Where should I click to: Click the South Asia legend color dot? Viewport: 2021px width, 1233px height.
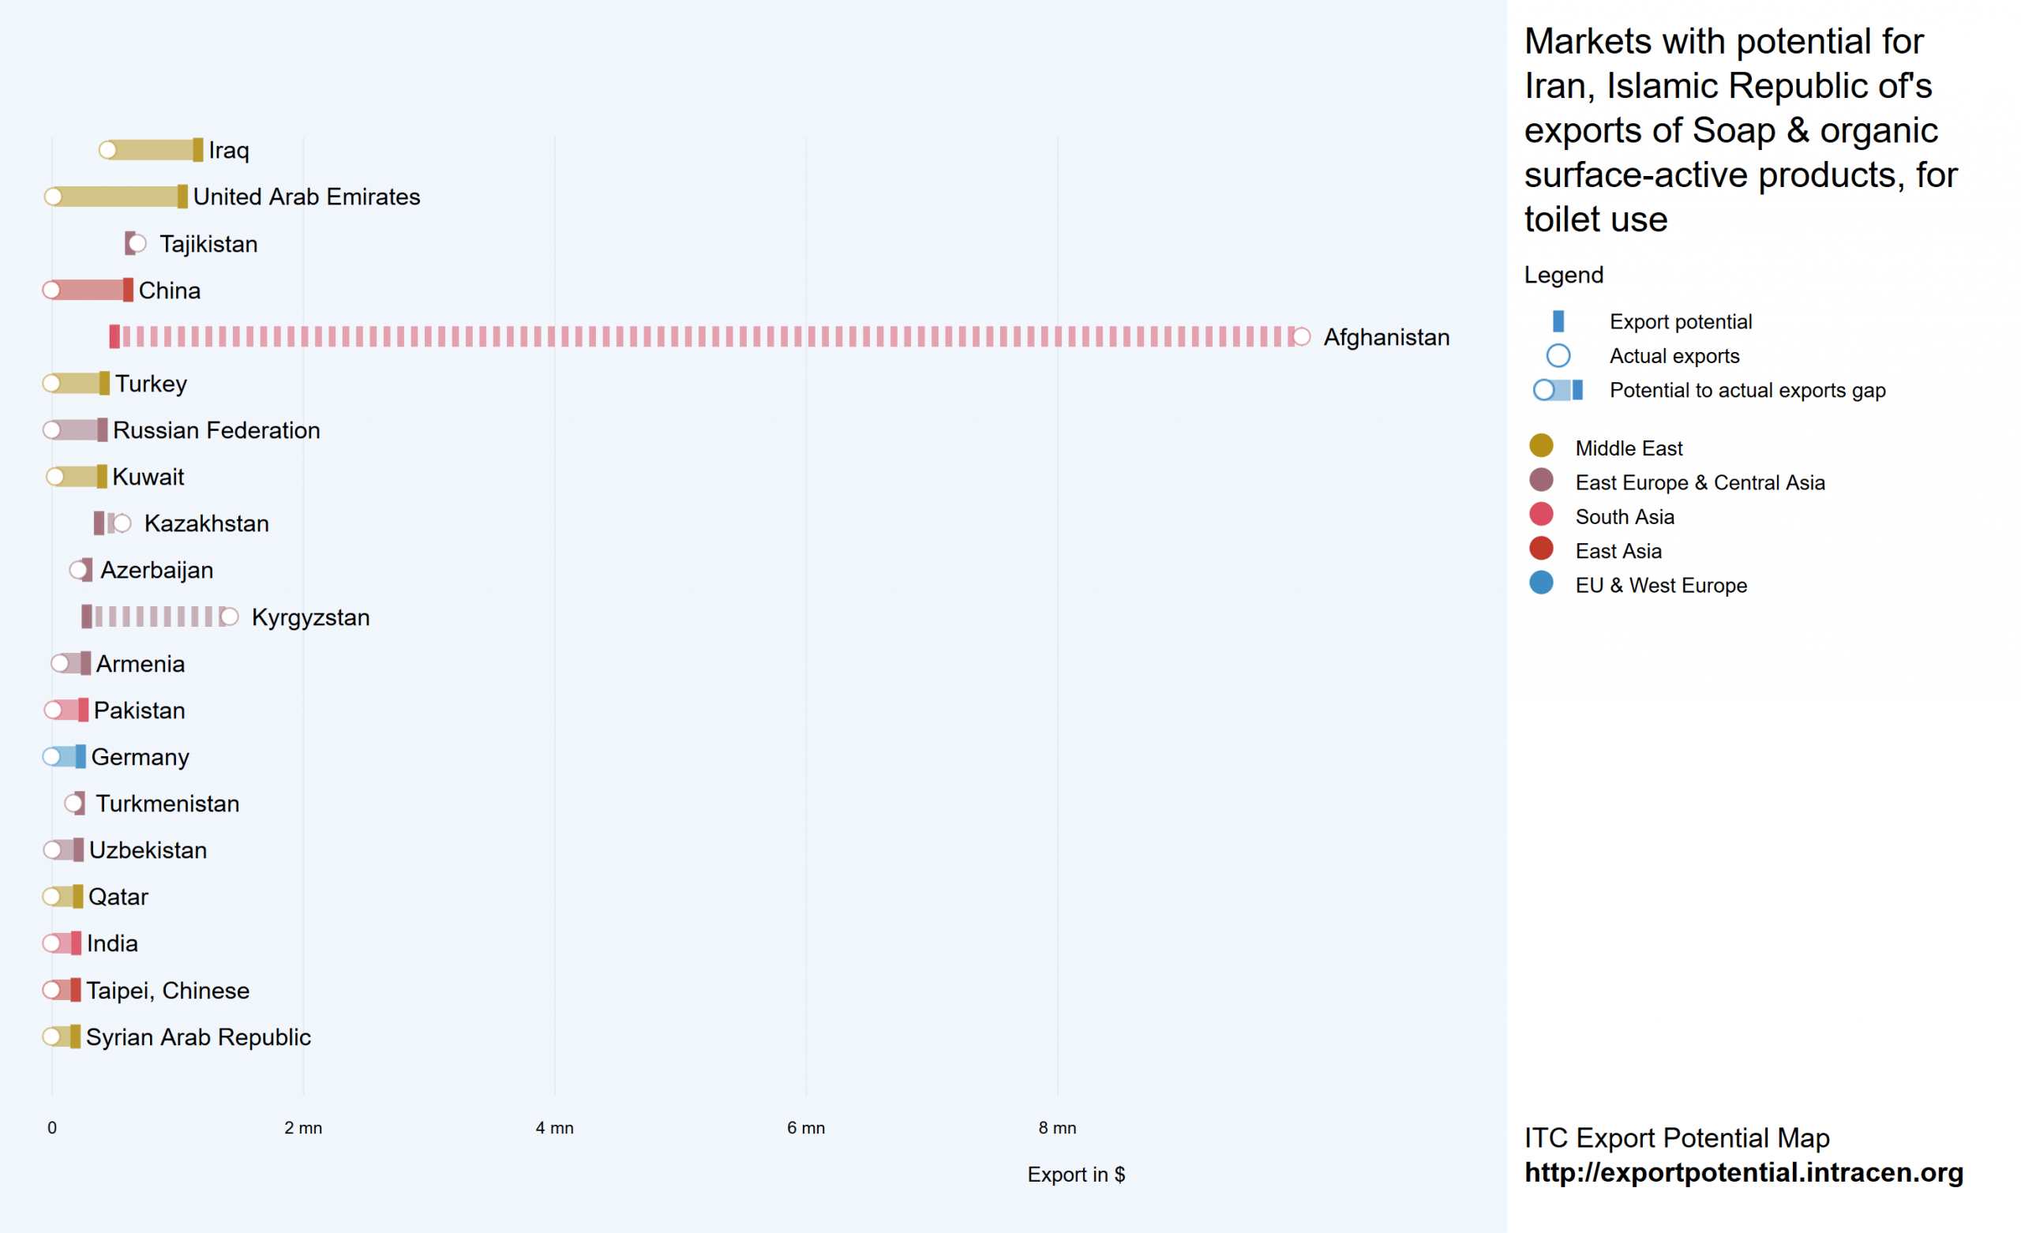pos(1541,515)
